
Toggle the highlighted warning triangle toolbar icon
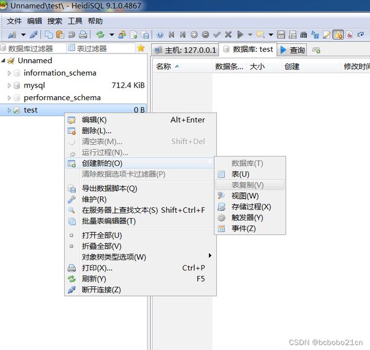(338, 35)
